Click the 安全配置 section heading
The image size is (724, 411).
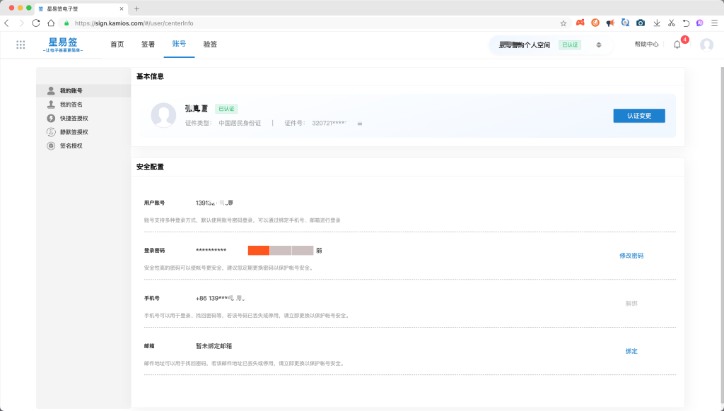(150, 167)
